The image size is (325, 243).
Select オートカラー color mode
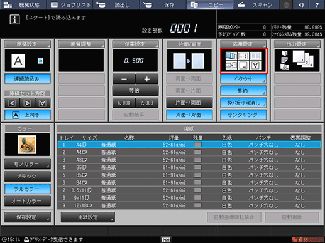pyautogui.click(x=28, y=201)
